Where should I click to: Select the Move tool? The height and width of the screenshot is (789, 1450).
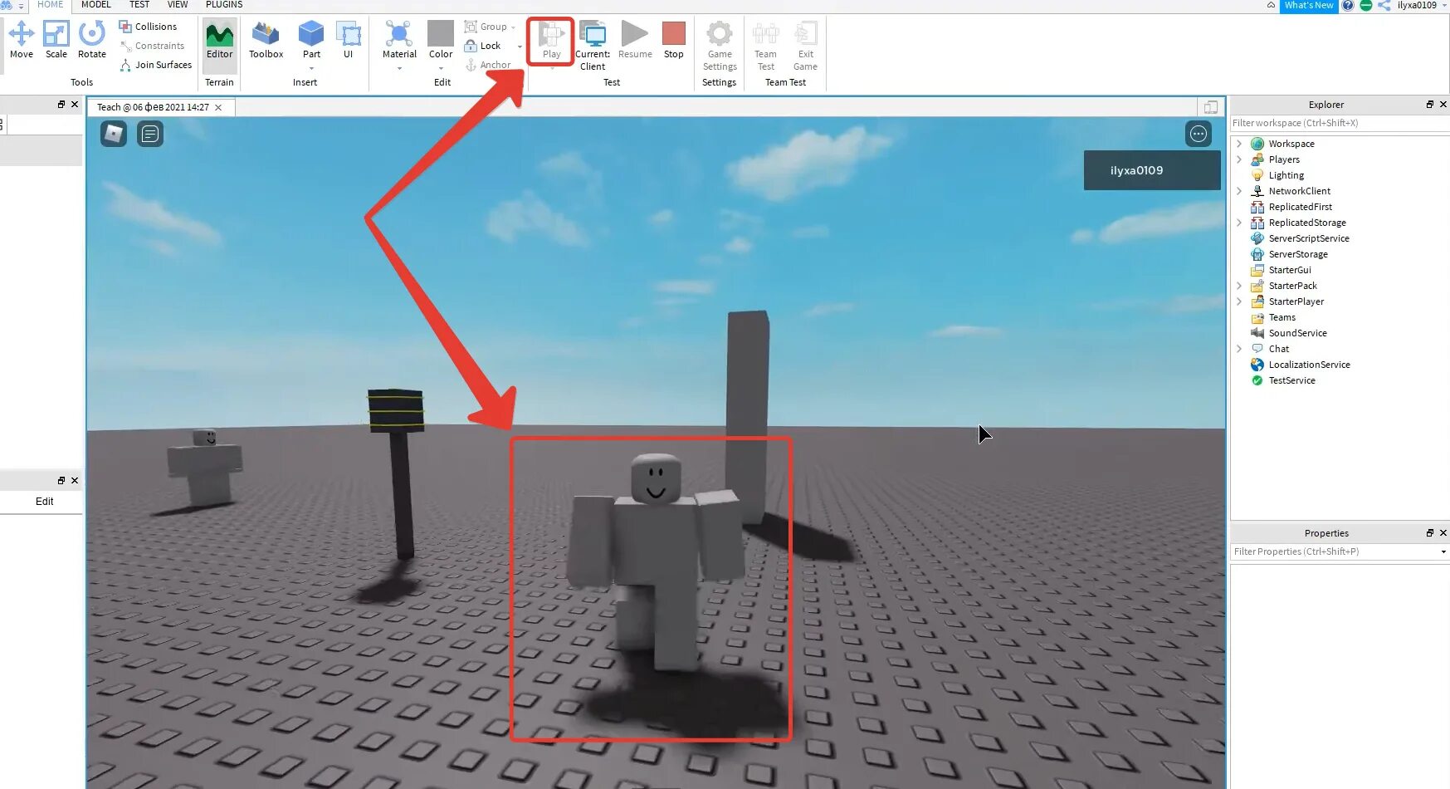click(22, 39)
